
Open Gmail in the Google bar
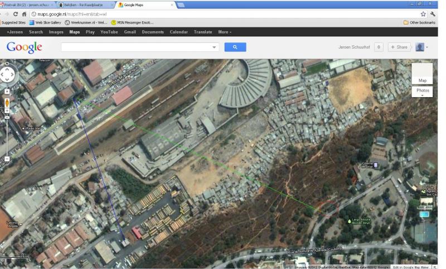130,32
